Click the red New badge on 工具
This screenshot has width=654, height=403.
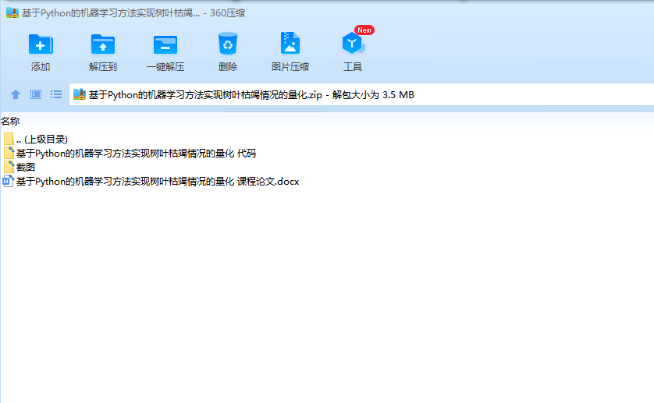[364, 30]
